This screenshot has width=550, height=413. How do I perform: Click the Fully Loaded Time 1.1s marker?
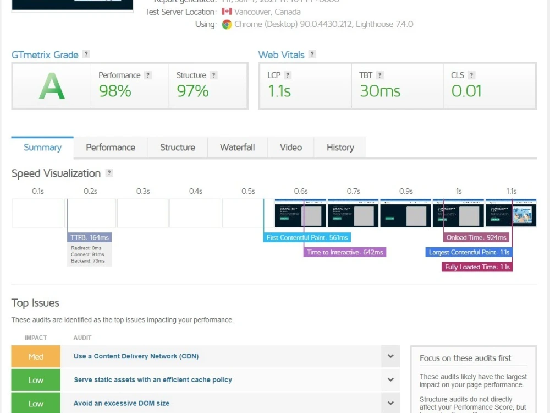click(x=477, y=267)
